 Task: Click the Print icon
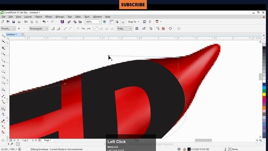tap(19, 22)
